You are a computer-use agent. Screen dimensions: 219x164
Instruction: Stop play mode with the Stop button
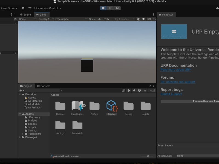tap(103, 8)
